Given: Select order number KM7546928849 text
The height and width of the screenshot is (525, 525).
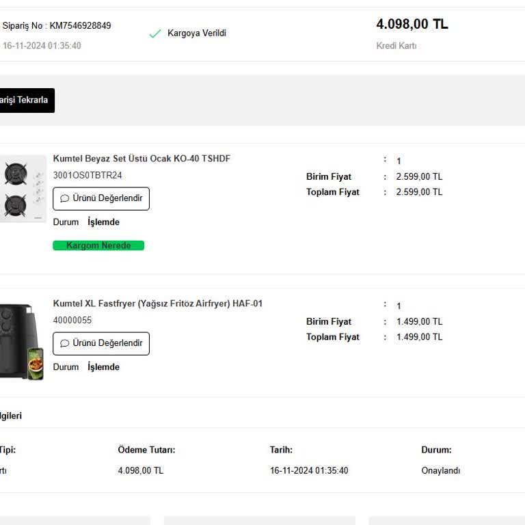Looking at the screenshot, I should tap(81, 25).
